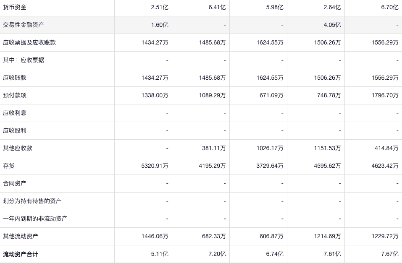Click the 1446.06万 其他流动资产 value
Screen dimensions: 402x263
[x=155, y=236]
